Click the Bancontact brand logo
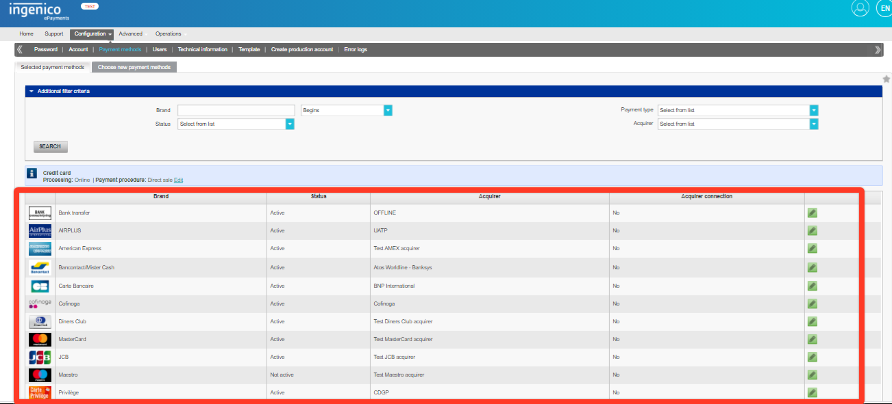Image resolution: width=892 pixels, height=404 pixels. [40, 267]
